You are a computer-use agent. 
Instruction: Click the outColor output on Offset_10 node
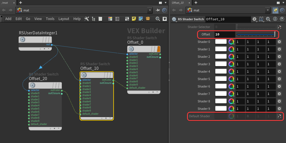113,80
